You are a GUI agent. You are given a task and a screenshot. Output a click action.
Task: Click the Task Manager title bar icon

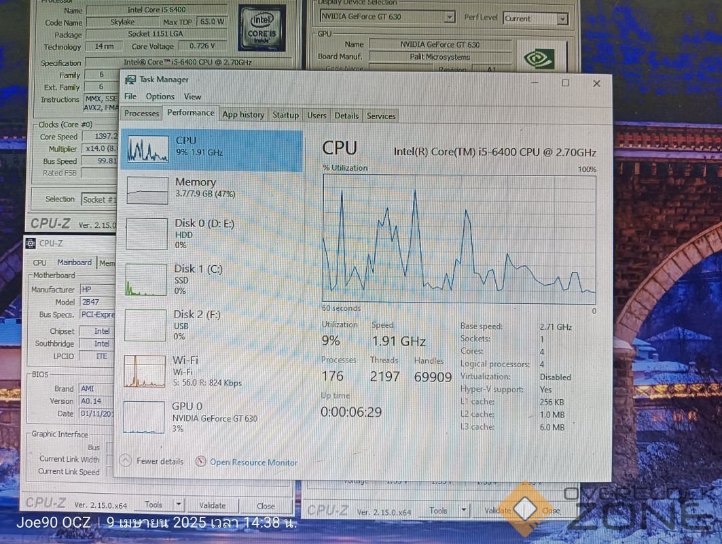[x=131, y=80]
